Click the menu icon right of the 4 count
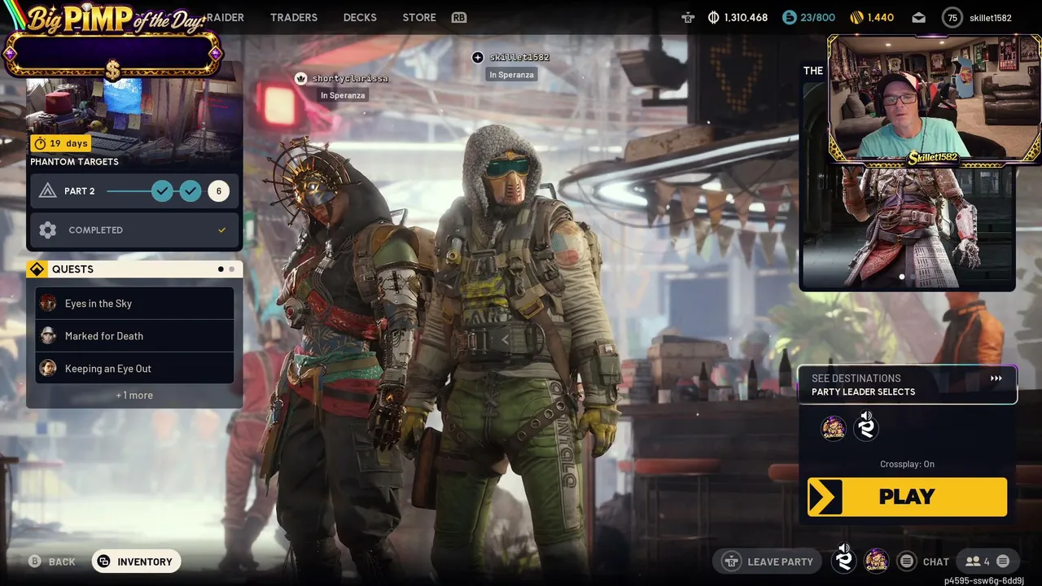This screenshot has width=1042, height=586. (1003, 562)
